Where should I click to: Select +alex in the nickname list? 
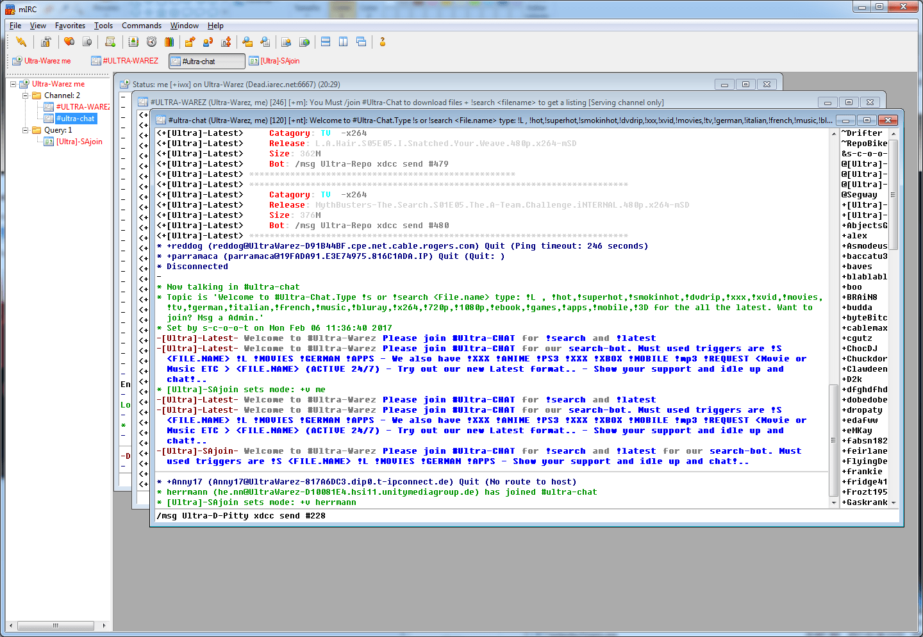tap(854, 236)
